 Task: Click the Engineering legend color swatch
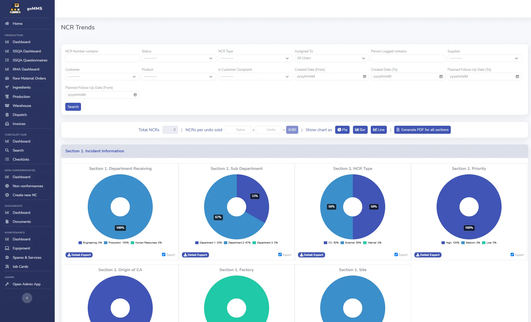80,243
